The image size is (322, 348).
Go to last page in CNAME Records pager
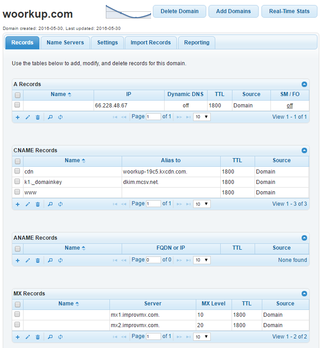[188, 204]
